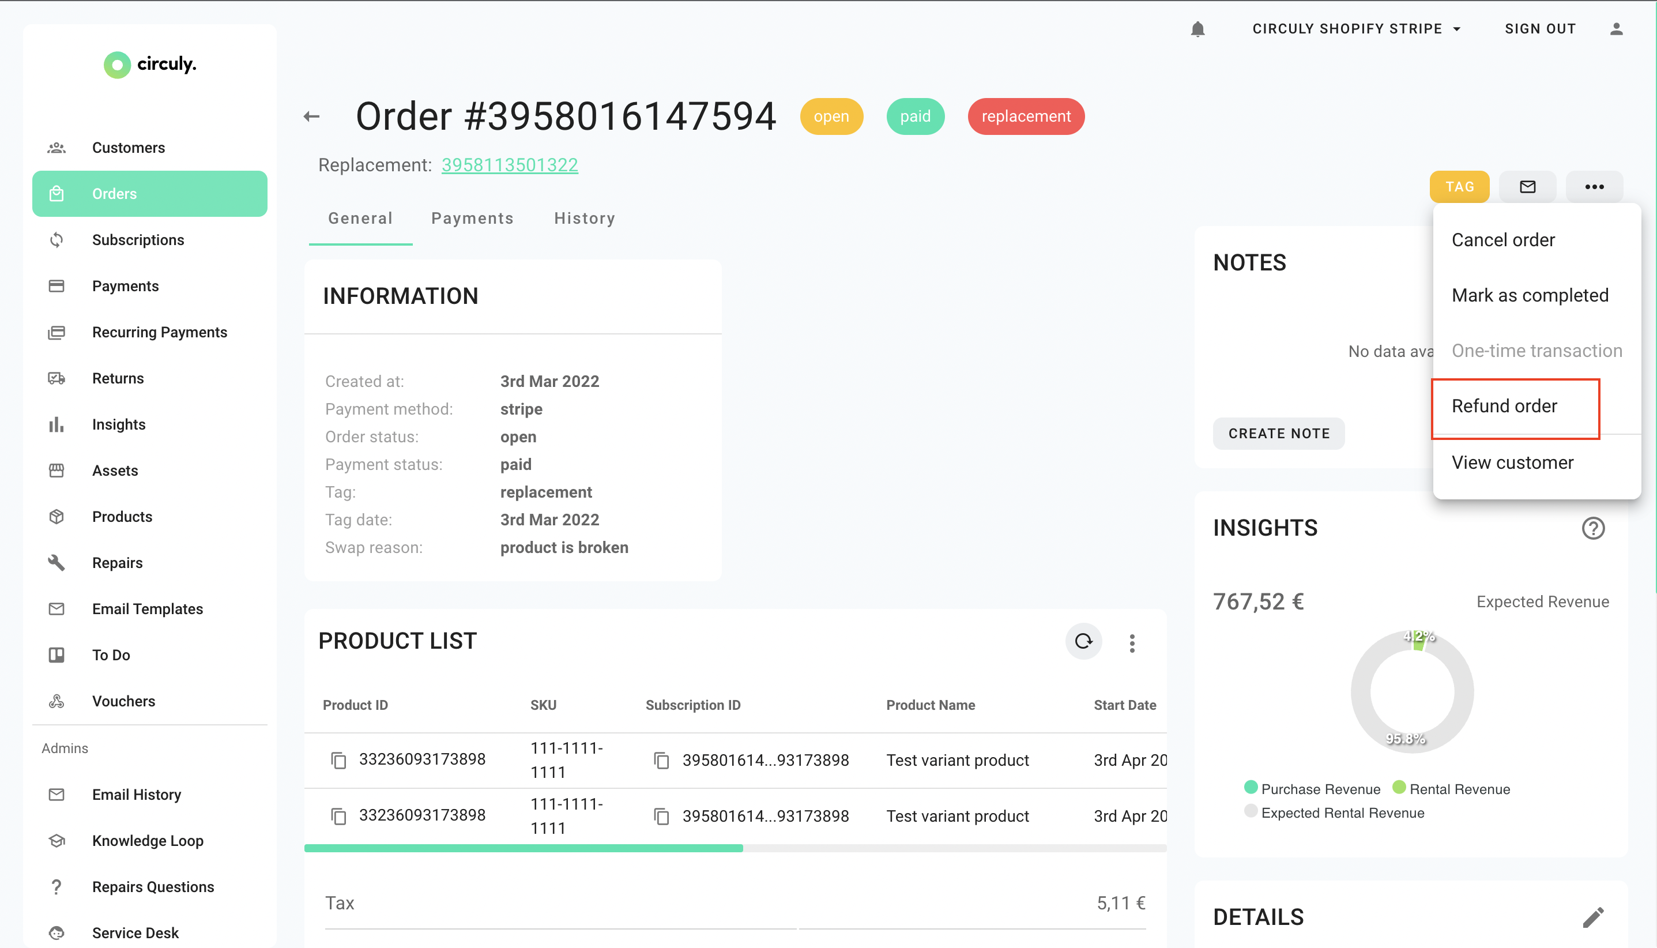Image resolution: width=1657 pixels, height=948 pixels.
Task: Click the red replacement status badge
Action: click(1026, 116)
